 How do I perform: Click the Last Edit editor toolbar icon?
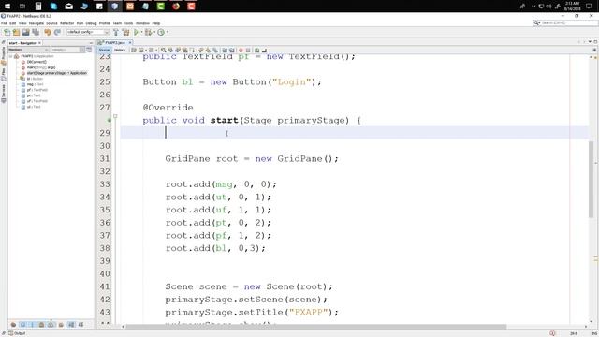(x=134, y=50)
